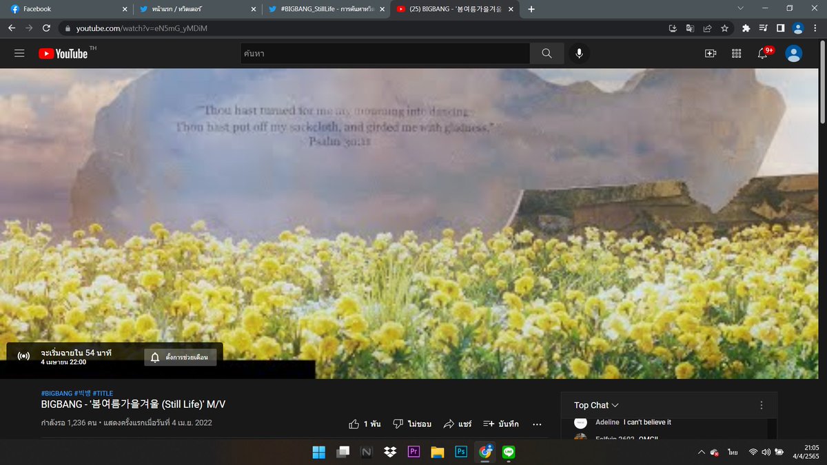Set a reminder for the premiere

[180, 357]
